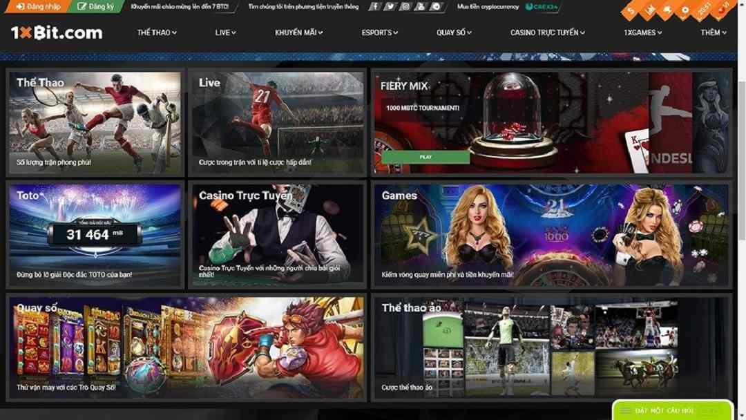The height and width of the screenshot is (420, 746).
Task: Click the orange chart statistics icon
Action: point(649,10)
